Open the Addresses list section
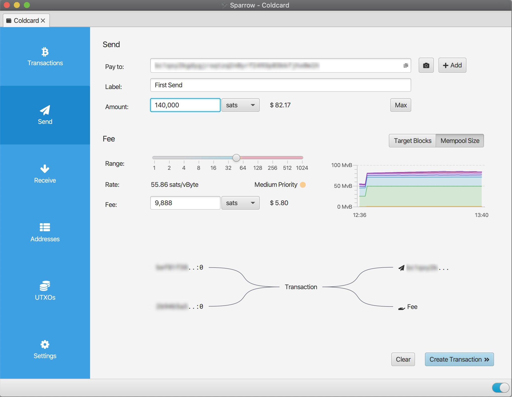512x397 pixels. (x=45, y=232)
